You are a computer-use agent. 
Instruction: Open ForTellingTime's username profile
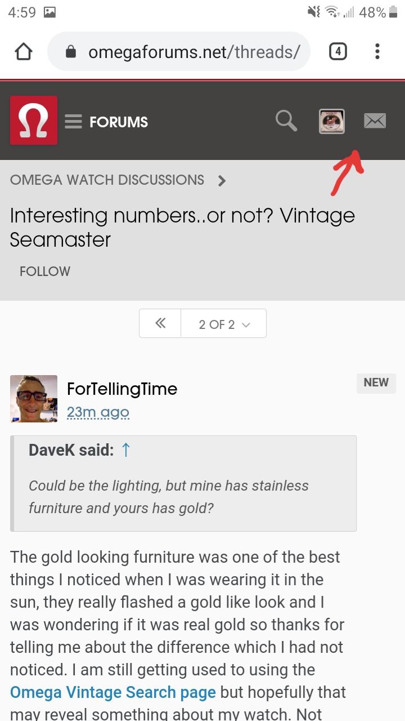[x=122, y=389]
